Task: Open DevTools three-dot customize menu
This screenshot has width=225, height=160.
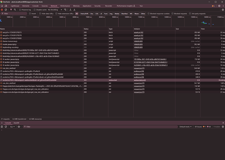Action: (x=223, y=6)
